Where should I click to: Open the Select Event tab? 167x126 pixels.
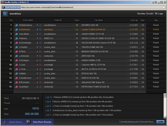click(x=13, y=122)
